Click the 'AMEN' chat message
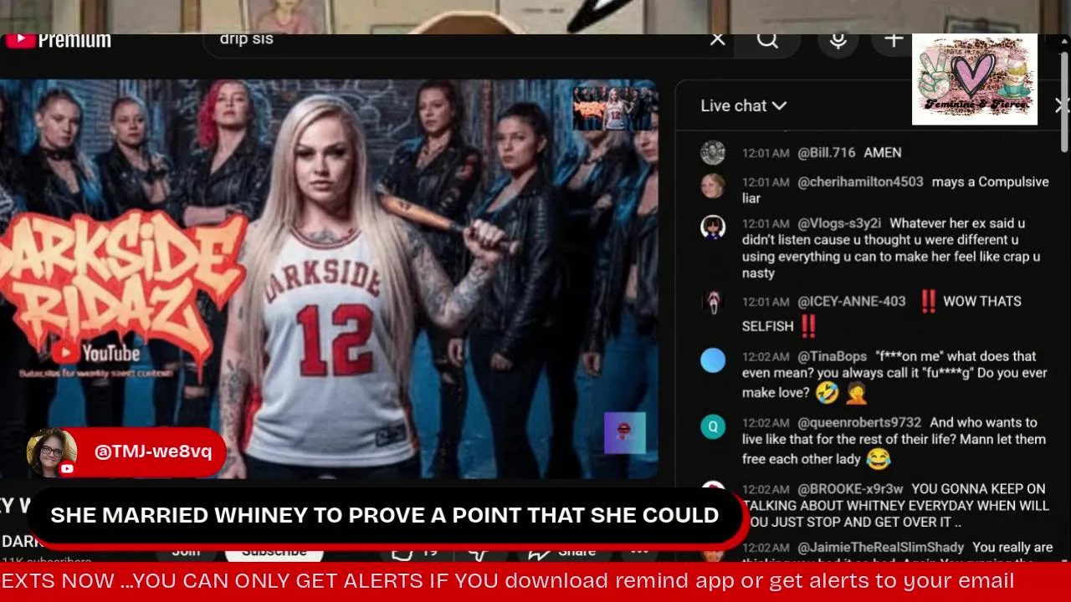1071x602 pixels. click(883, 152)
